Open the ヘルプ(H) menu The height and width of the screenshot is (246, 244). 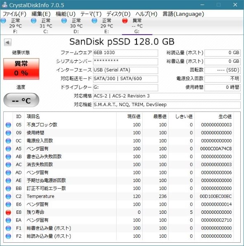[x=146, y=14]
